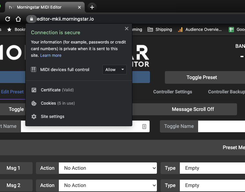The height and width of the screenshot is (192, 245).
Task: Switch to Controller Settings tab
Action: point(173,92)
